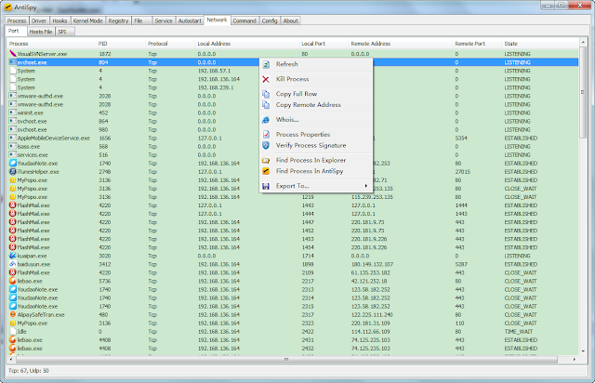Sort by the Local Address column header
Screen dimensions: 595x383
tap(246, 44)
